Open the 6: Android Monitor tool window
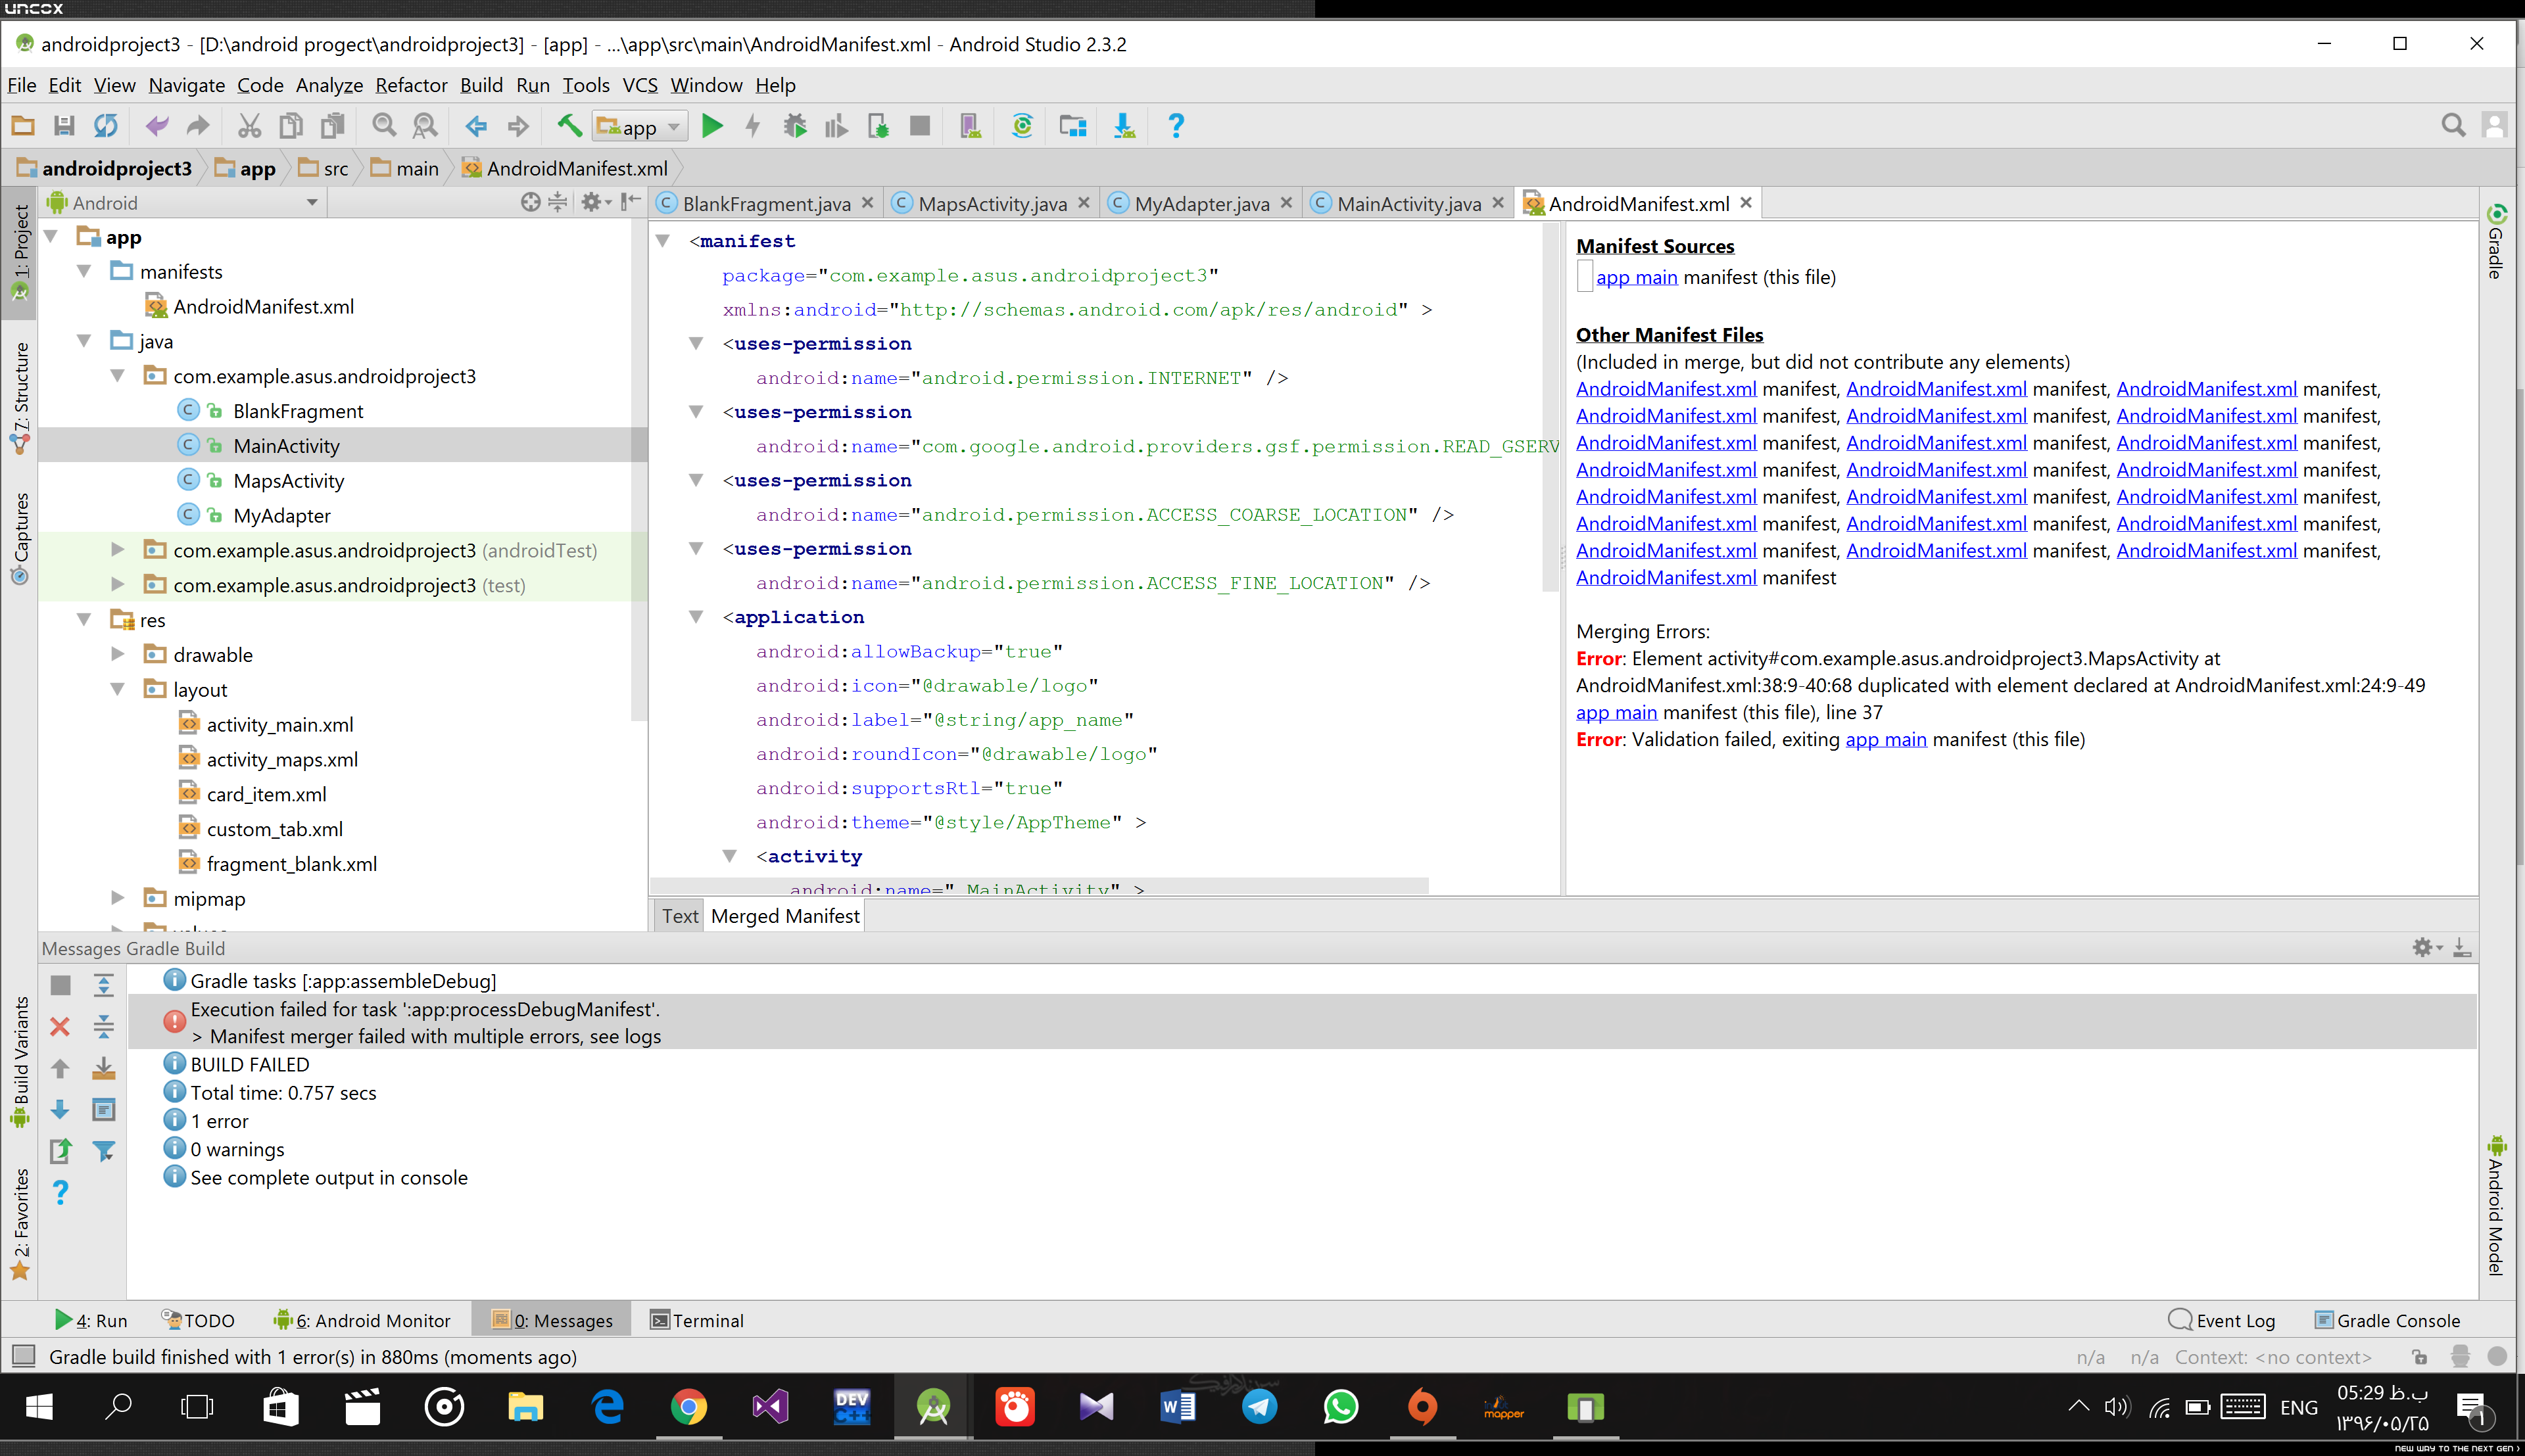Image resolution: width=2525 pixels, height=1456 pixels. click(x=362, y=1320)
